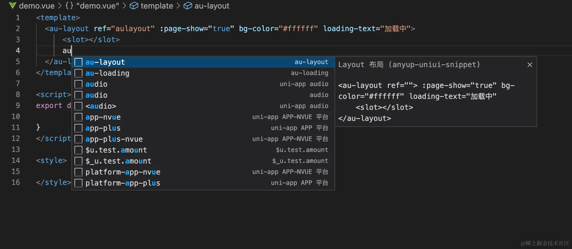
Task: Click the Vue file icon in the breadcrumb
Action: [13, 5]
